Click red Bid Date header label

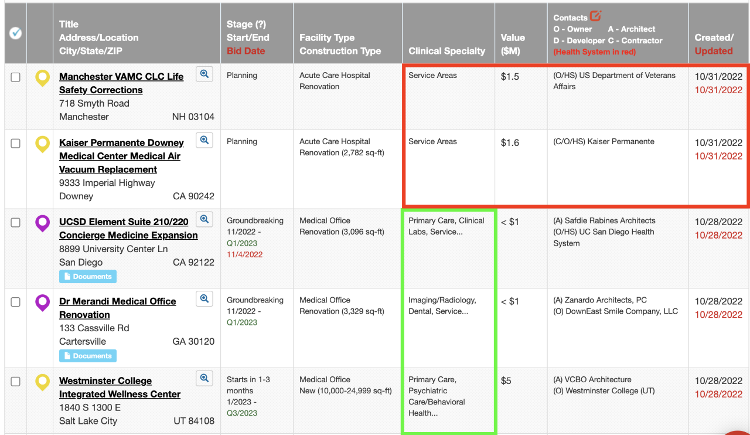click(x=246, y=51)
